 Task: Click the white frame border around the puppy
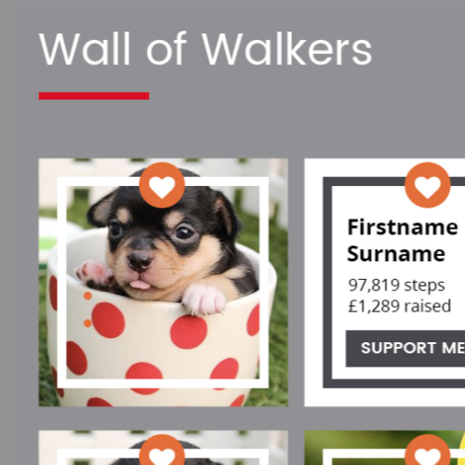(62, 282)
